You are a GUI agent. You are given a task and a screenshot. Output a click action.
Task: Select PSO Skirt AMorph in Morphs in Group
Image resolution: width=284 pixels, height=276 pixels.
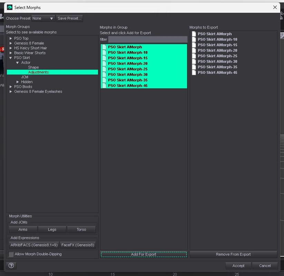tap(144, 47)
